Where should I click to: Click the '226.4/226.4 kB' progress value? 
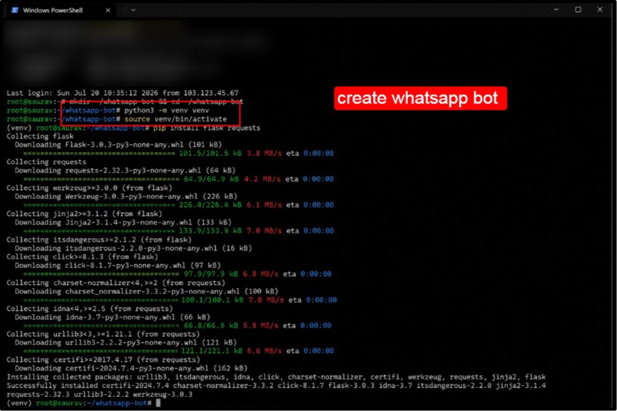coord(210,205)
